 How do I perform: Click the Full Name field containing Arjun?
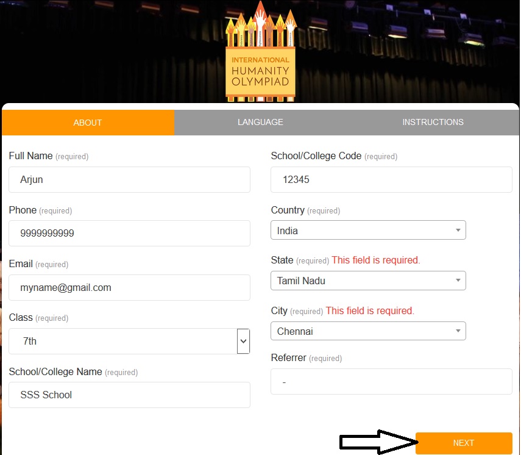pos(129,180)
